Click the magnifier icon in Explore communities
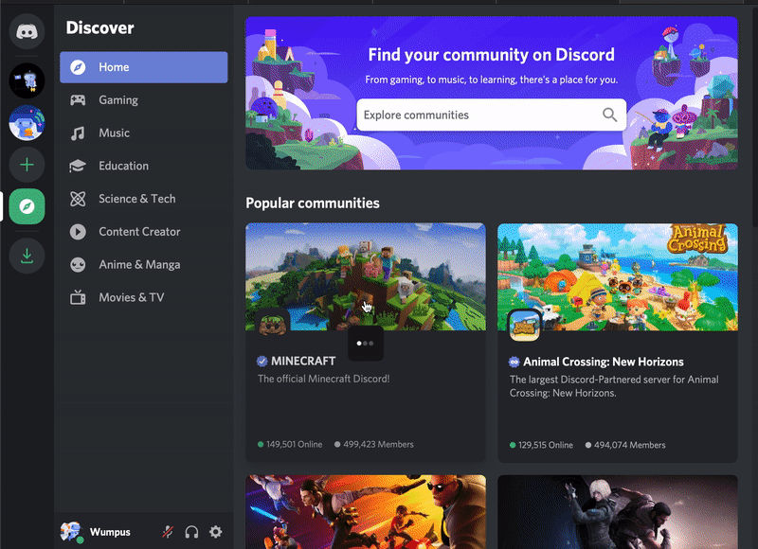Image resolution: width=758 pixels, height=549 pixels. pyautogui.click(x=609, y=115)
